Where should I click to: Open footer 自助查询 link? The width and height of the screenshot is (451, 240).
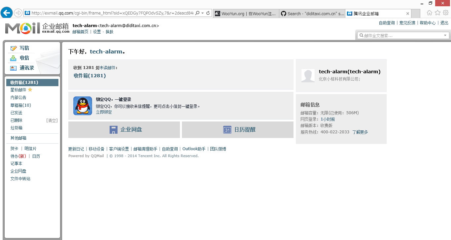tap(170, 149)
